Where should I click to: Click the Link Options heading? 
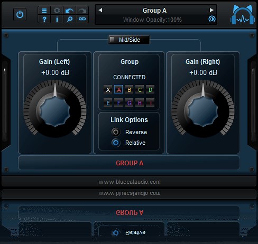click(129, 120)
